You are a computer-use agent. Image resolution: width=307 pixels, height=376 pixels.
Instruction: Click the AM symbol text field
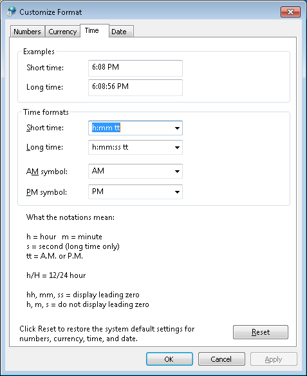point(131,171)
